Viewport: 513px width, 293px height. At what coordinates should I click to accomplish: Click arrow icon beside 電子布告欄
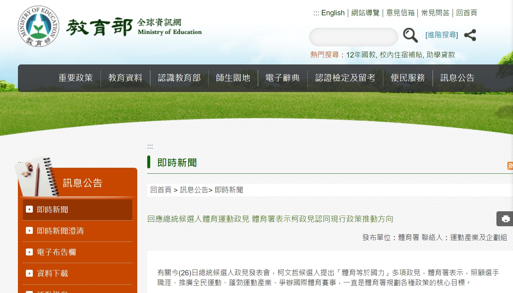pyautogui.click(x=29, y=252)
